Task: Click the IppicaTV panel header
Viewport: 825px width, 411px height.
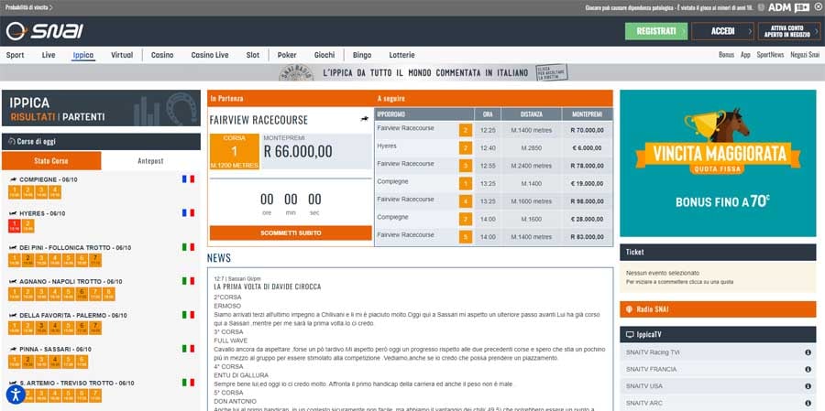Action: click(x=718, y=334)
